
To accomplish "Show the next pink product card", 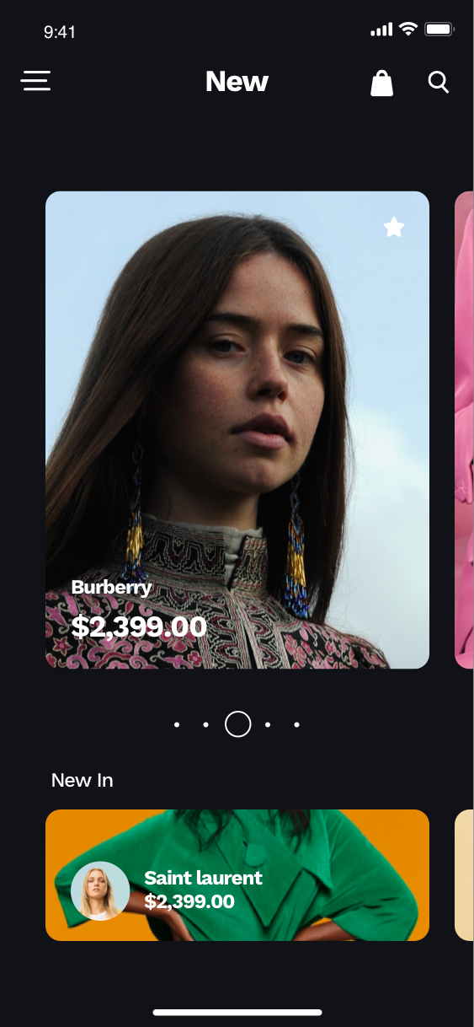I will 464,430.
